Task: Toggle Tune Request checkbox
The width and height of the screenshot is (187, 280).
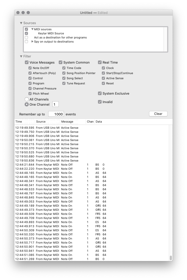Action: coord(64,83)
